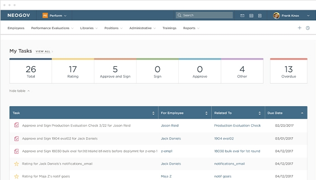Open Jack Daniels employee link for 1904 eval02

[171, 138]
